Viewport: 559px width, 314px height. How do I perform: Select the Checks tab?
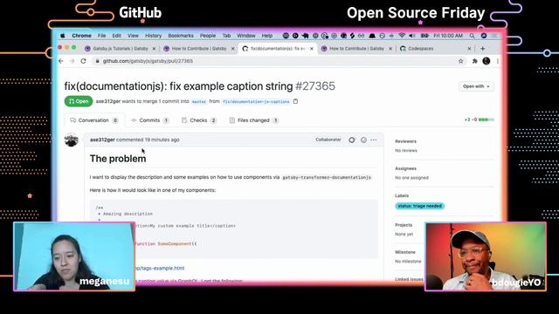pyautogui.click(x=198, y=120)
